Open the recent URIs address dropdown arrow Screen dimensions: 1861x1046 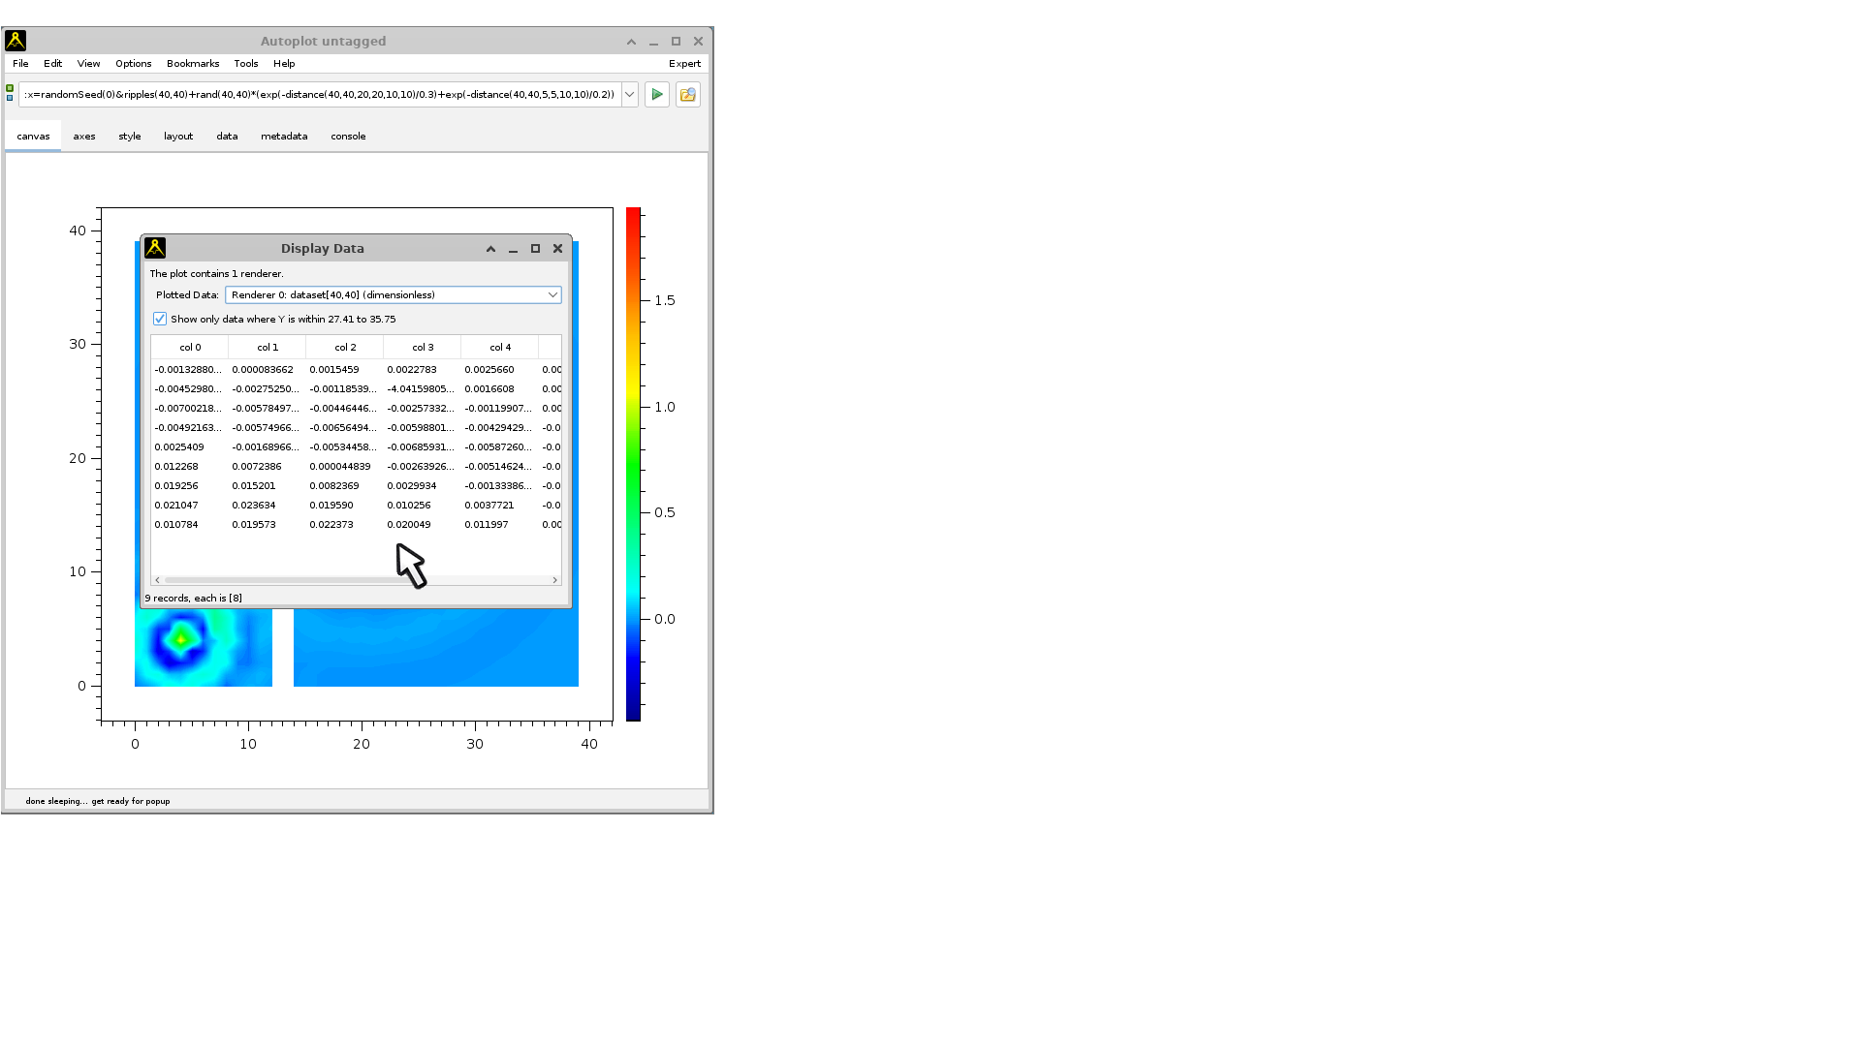click(x=629, y=95)
